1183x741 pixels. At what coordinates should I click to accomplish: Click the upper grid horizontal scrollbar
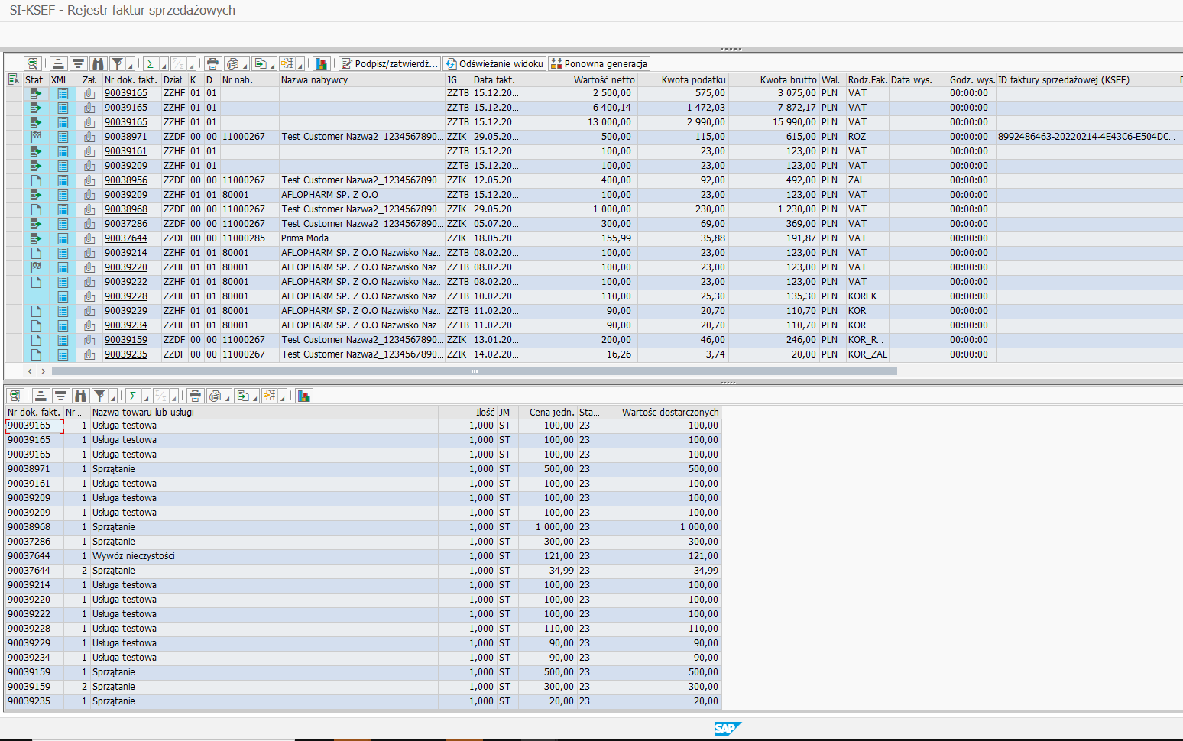[x=474, y=371]
